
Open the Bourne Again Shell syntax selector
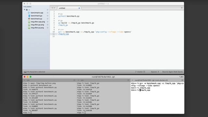point(173,72)
